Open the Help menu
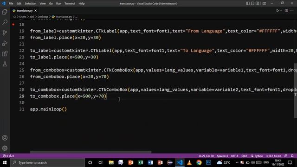The width and height of the screenshot is (297, 167). pyautogui.click(x=82, y=3)
